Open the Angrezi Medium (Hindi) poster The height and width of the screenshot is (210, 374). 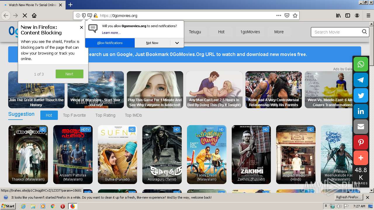click(296, 155)
